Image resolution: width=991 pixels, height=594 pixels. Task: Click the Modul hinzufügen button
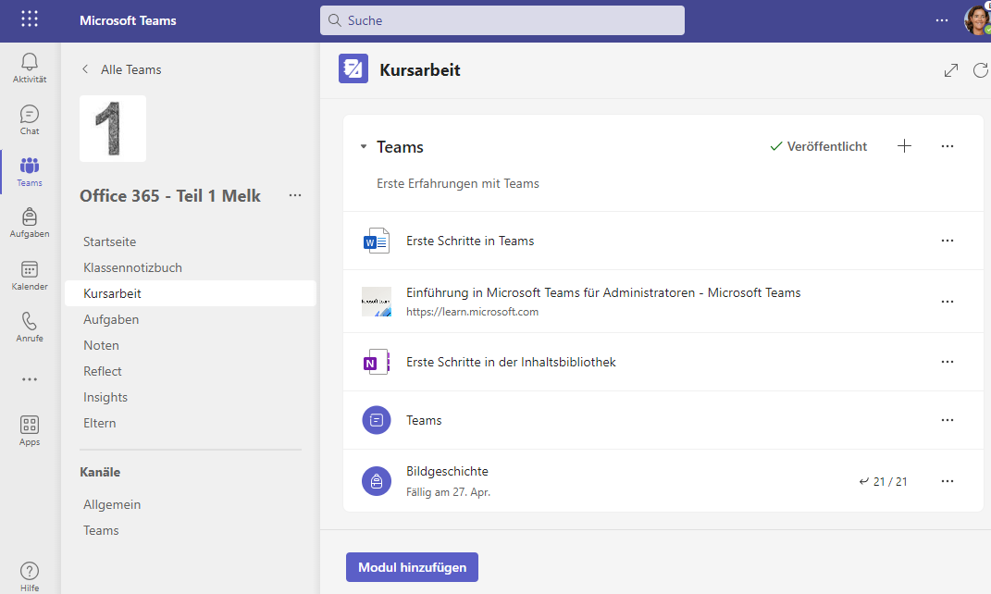coord(412,567)
